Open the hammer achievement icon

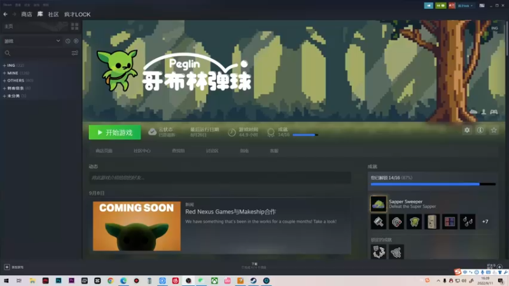(x=379, y=222)
